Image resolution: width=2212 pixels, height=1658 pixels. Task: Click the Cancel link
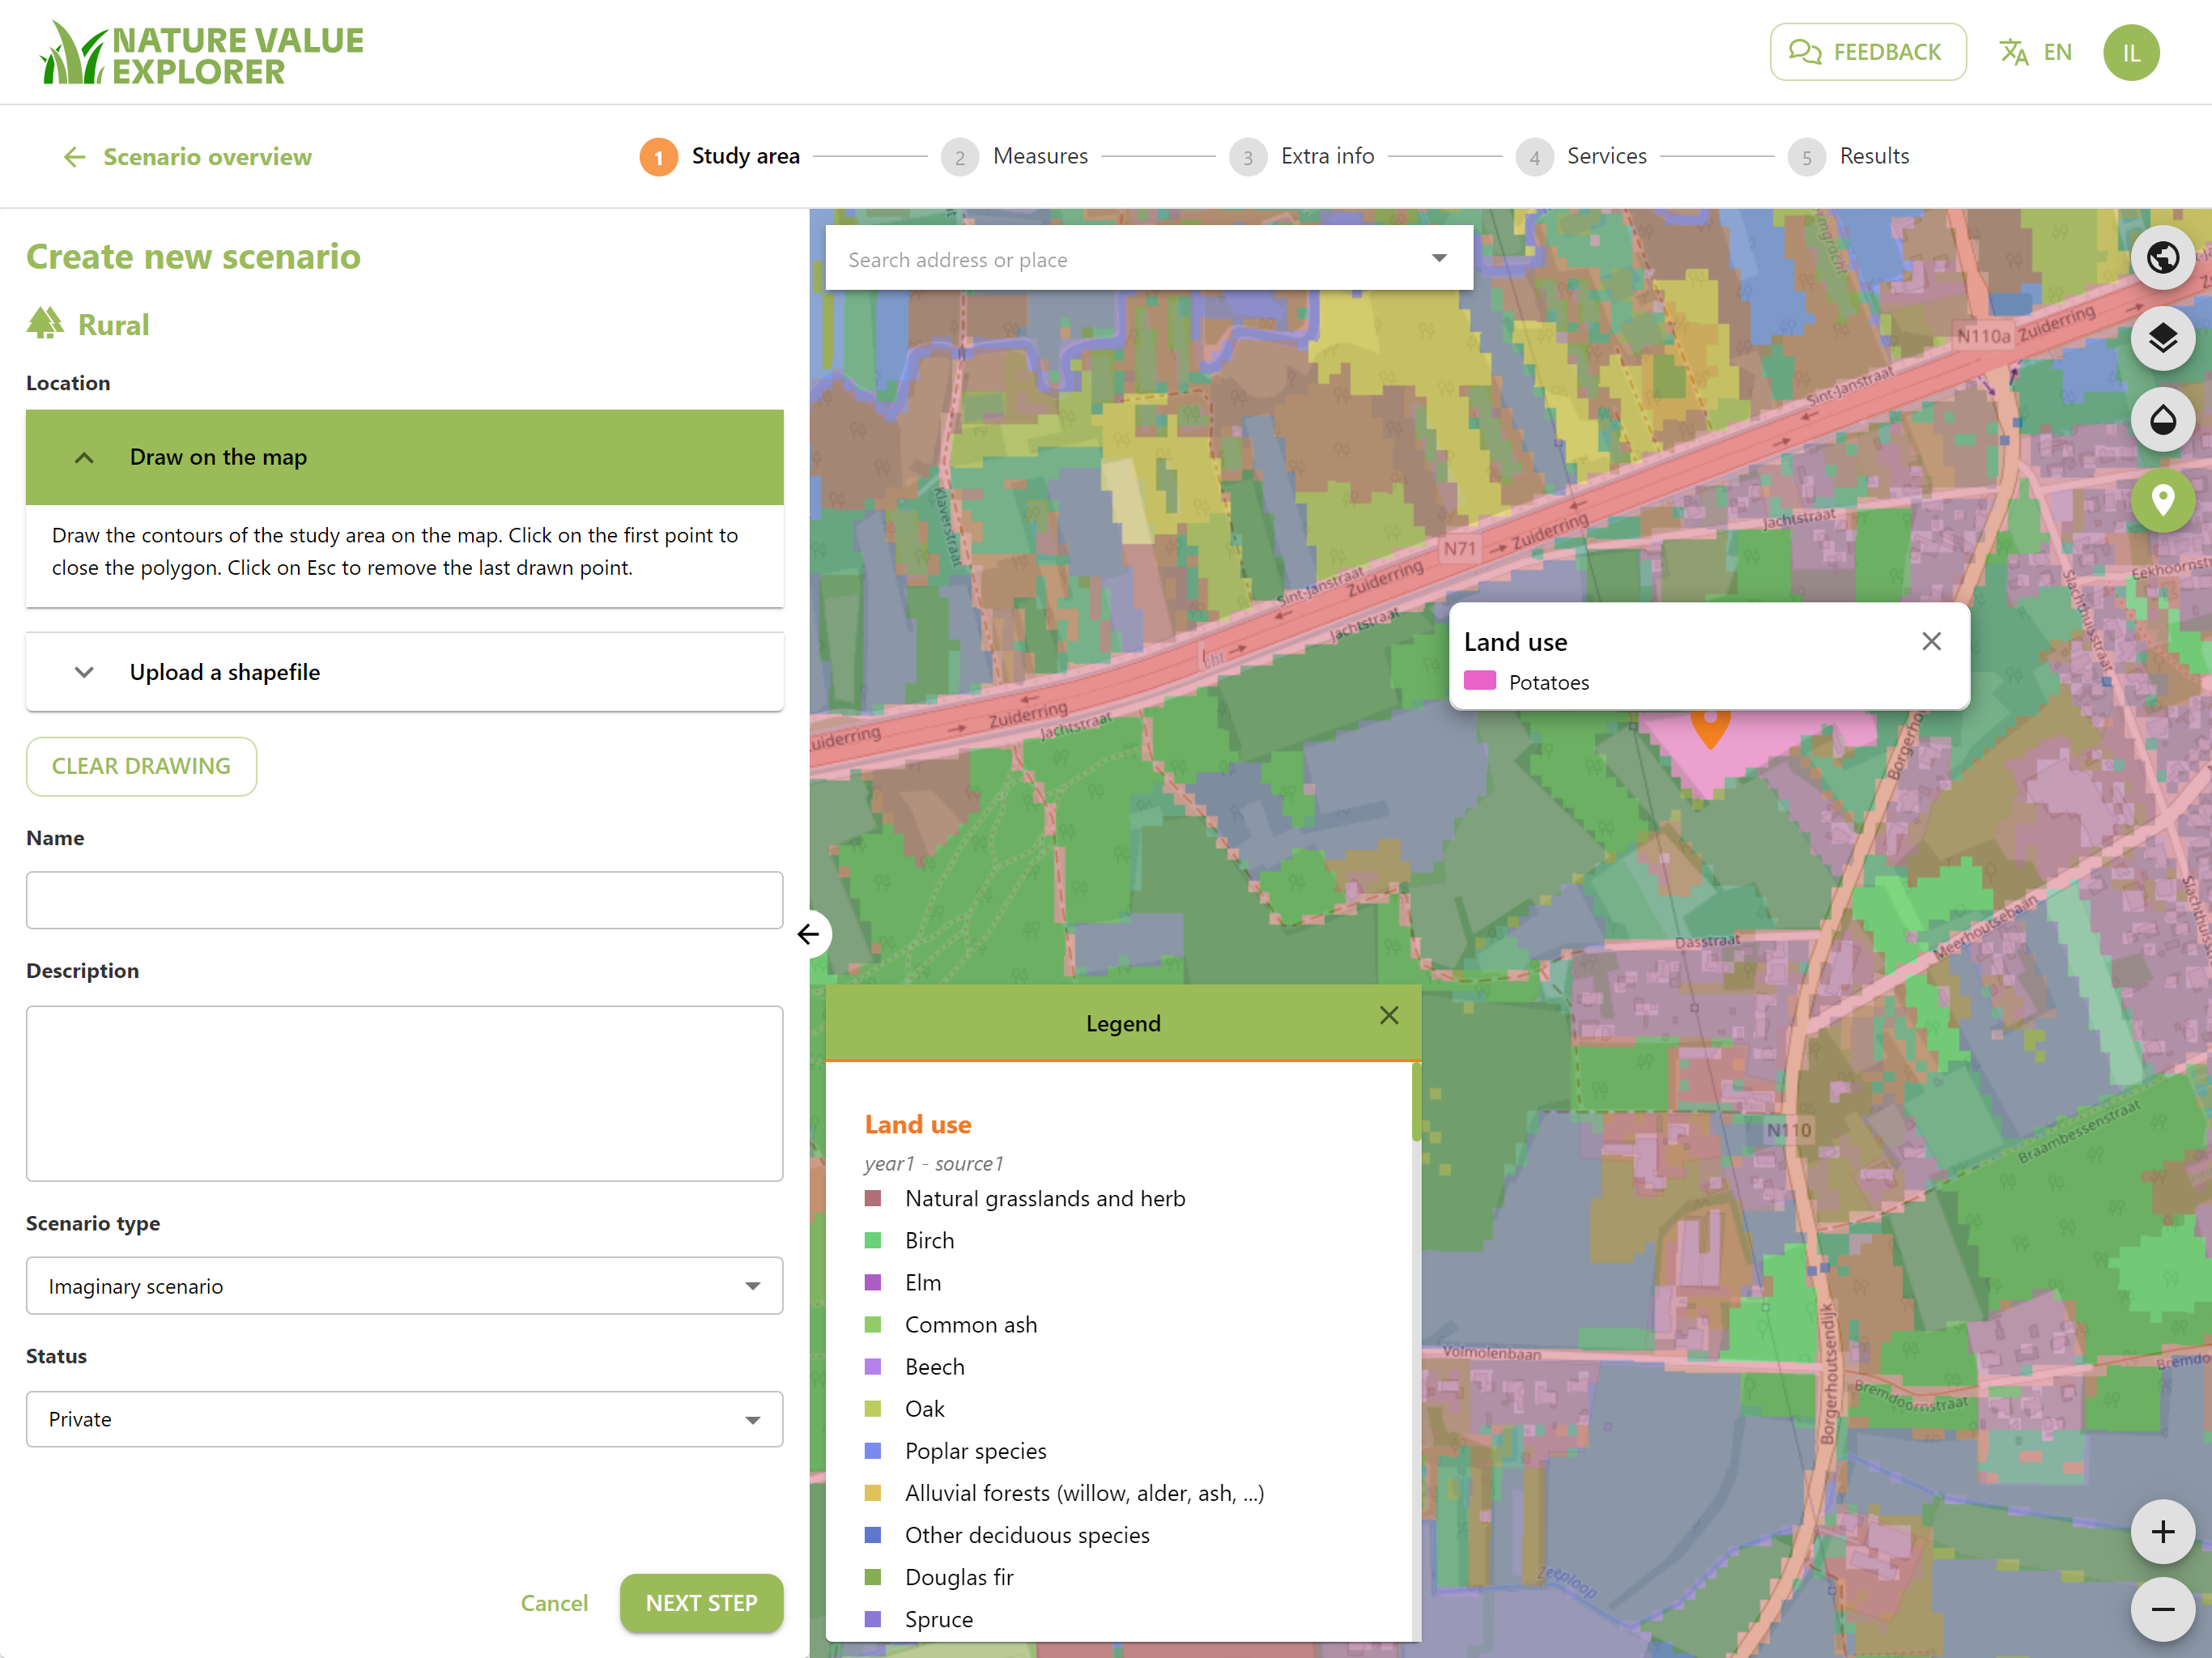(x=554, y=1603)
